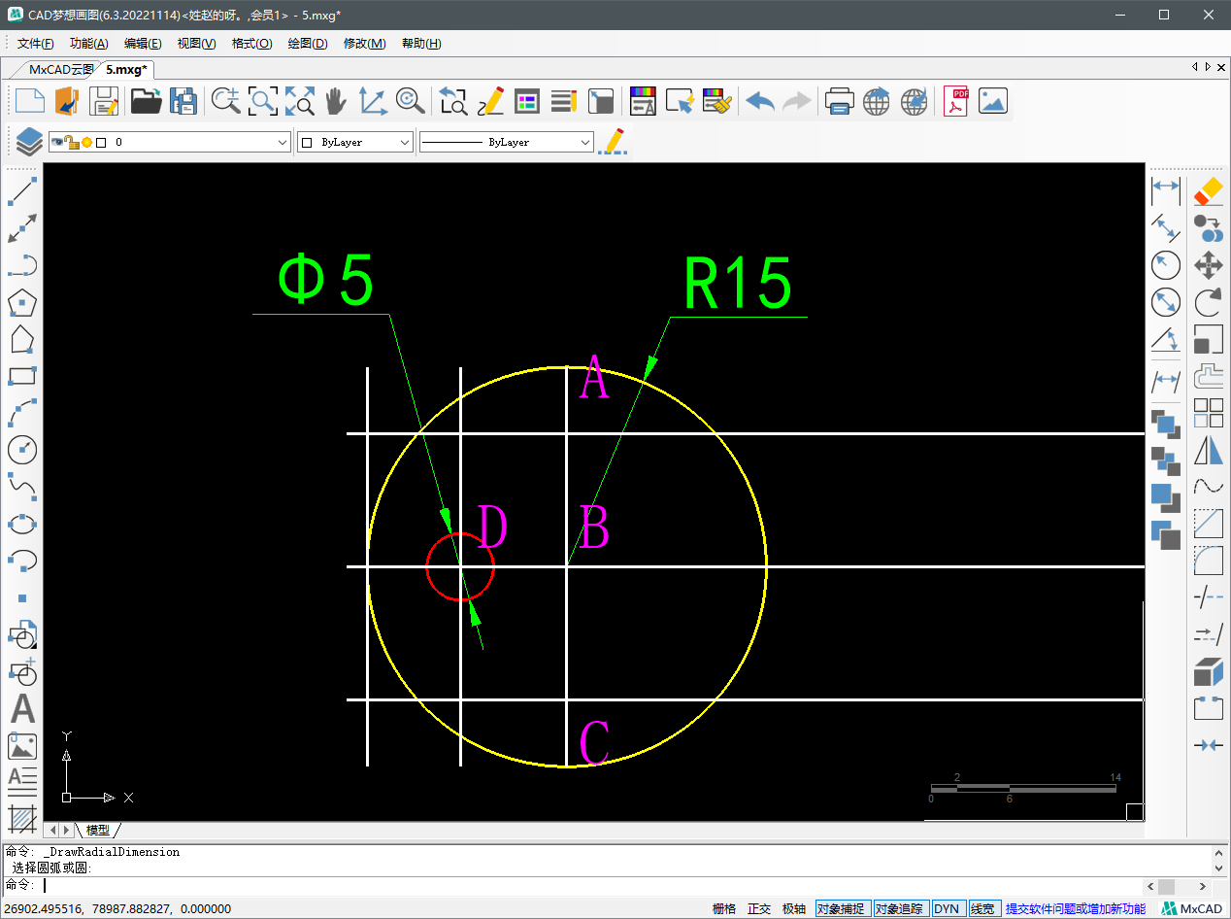
Task: Open the 修改(M) menu
Action: click(365, 44)
